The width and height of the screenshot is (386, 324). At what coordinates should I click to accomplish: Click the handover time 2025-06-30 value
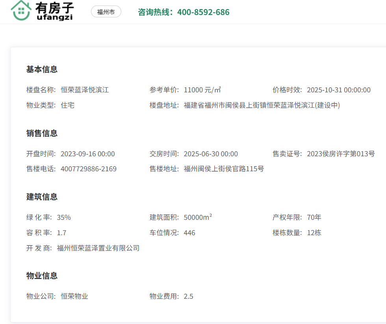pyautogui.click(x=211, y=154)
